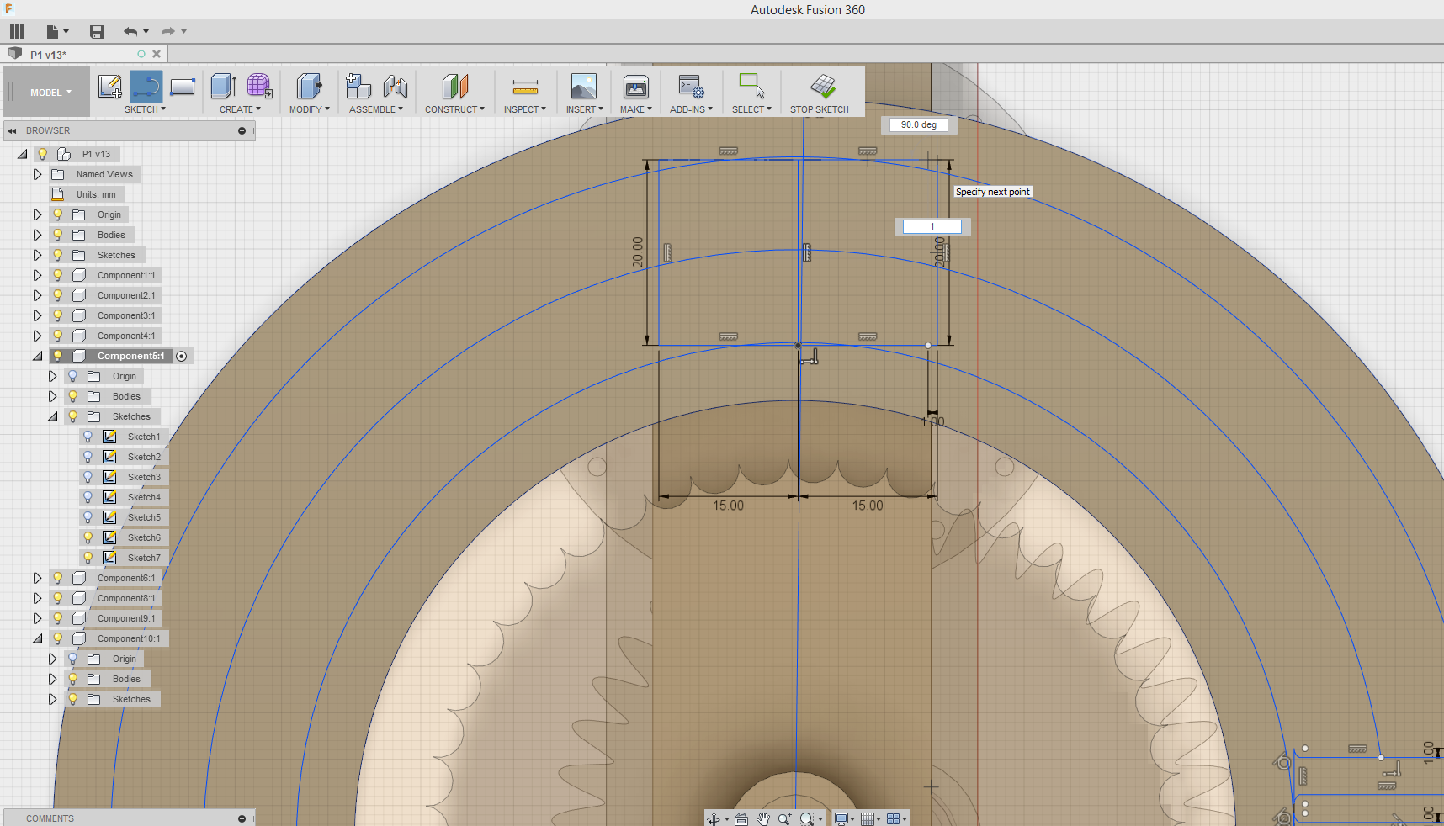Open the data panel grid icon
This screenshot has width=1444, height=826.
17,32
